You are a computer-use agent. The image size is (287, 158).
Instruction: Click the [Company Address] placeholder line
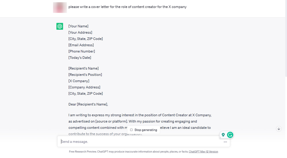click(84, 87)
